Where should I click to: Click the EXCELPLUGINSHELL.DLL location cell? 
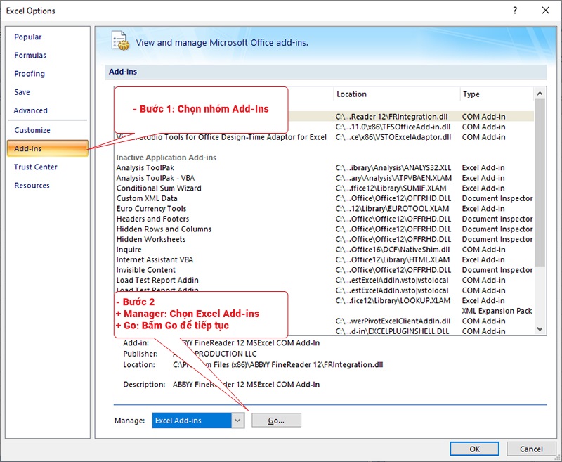(x=392, y=331)
